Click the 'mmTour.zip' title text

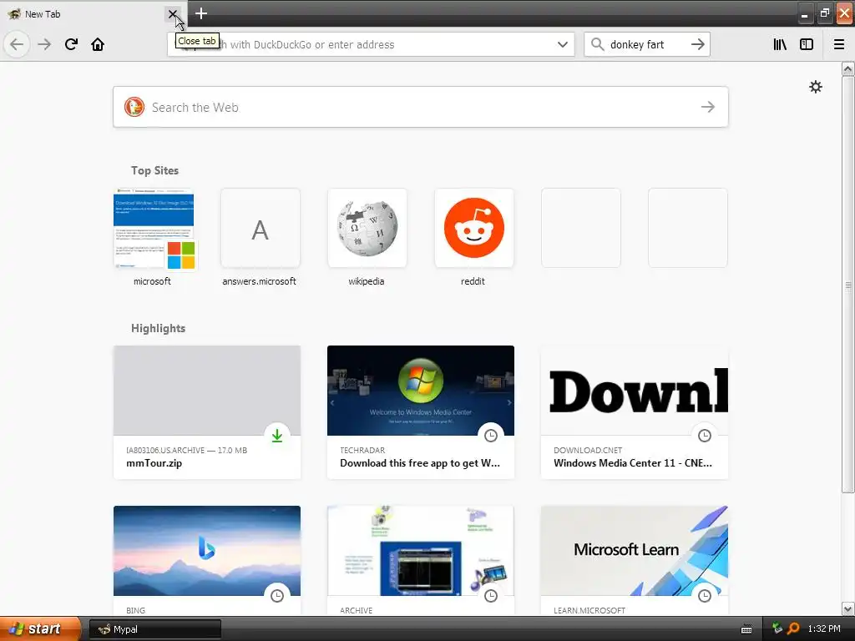(154, 463)
